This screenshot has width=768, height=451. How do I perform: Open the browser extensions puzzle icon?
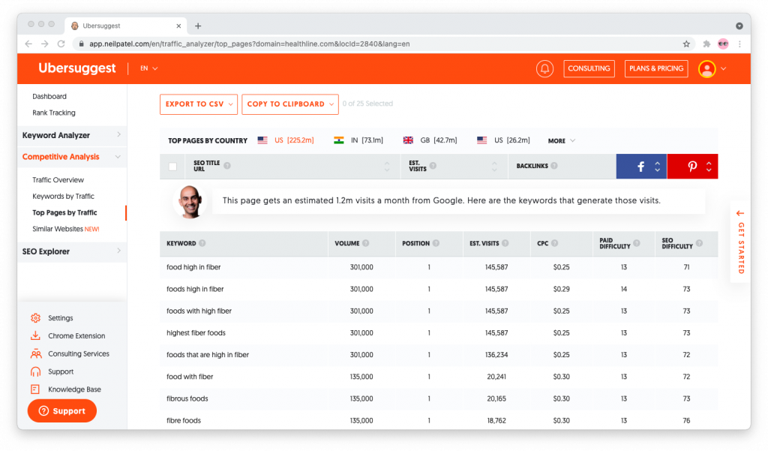pyautogui.click(x=706, y=44)
